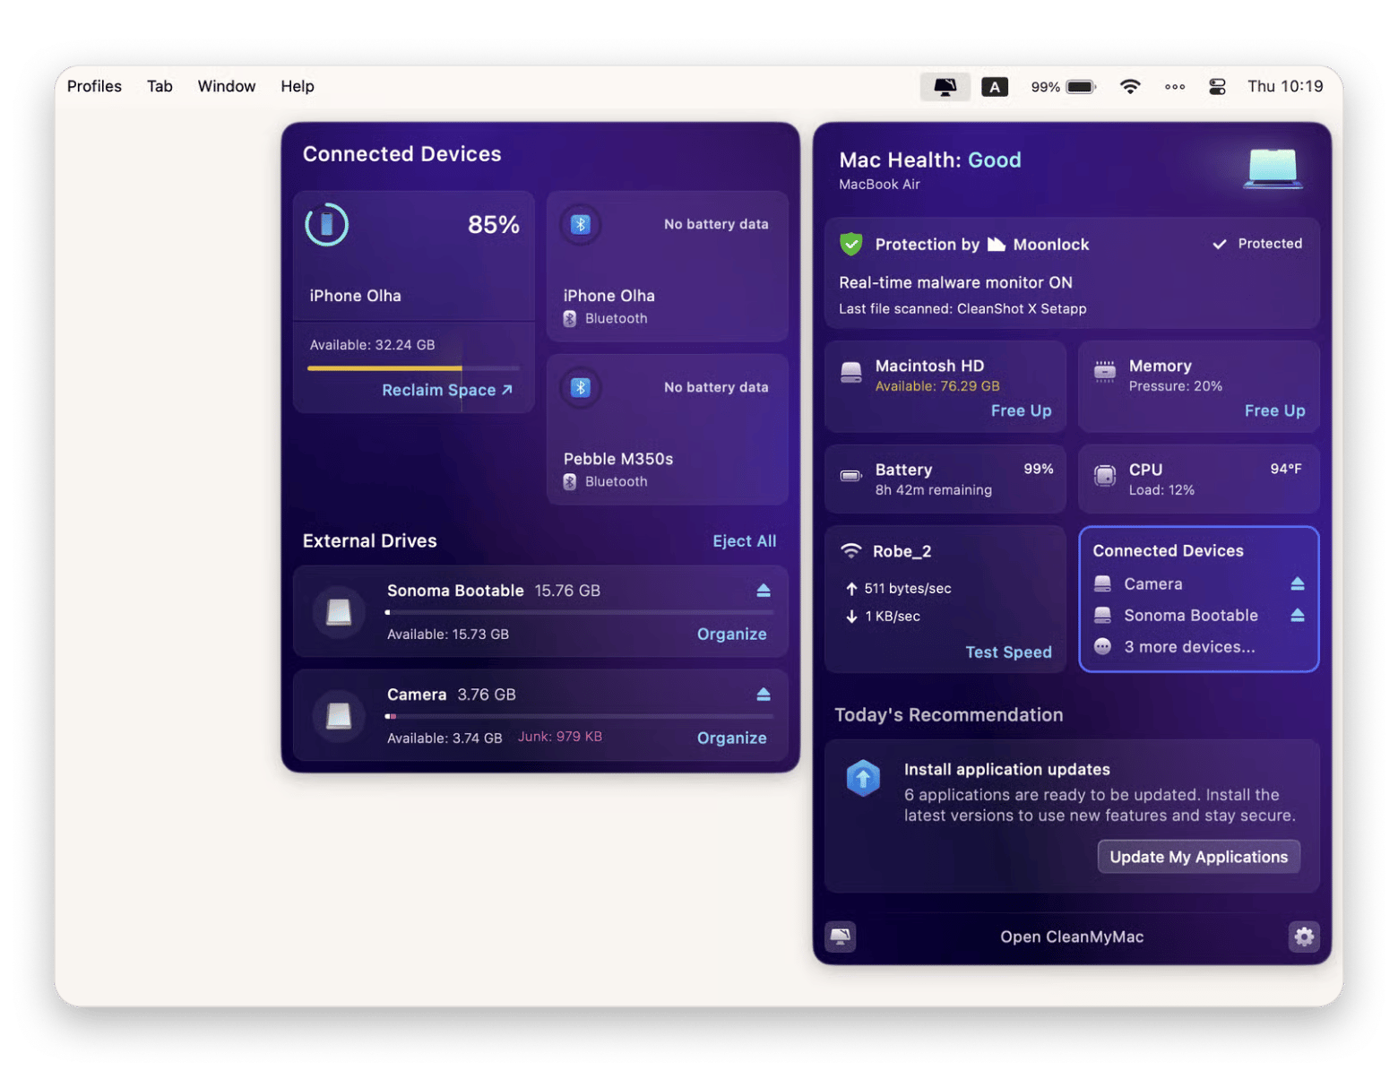
Task: Click the green Moonlock protection shield icon
Action: 851,244
